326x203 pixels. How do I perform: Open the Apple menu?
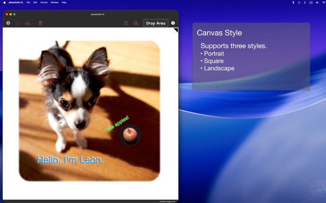click(x=4, y=2)
